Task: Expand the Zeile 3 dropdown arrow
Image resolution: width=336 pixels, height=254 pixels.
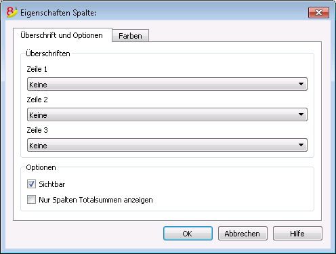Action: click(x=301, y=145)
